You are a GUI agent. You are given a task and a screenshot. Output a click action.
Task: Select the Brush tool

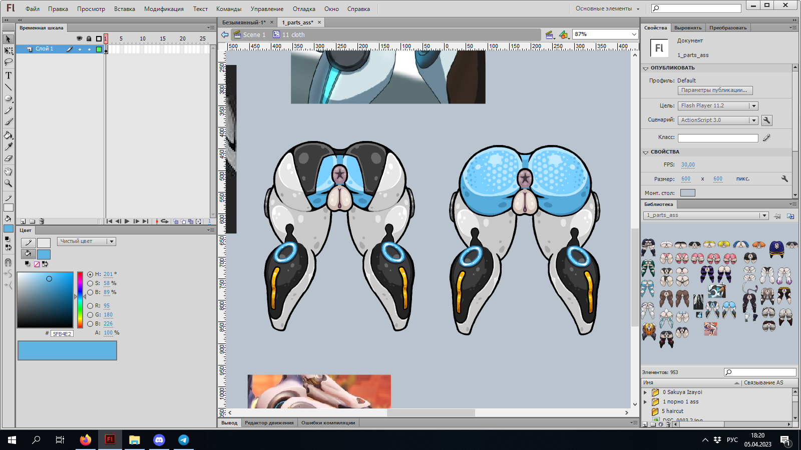(x=9, y=122)
